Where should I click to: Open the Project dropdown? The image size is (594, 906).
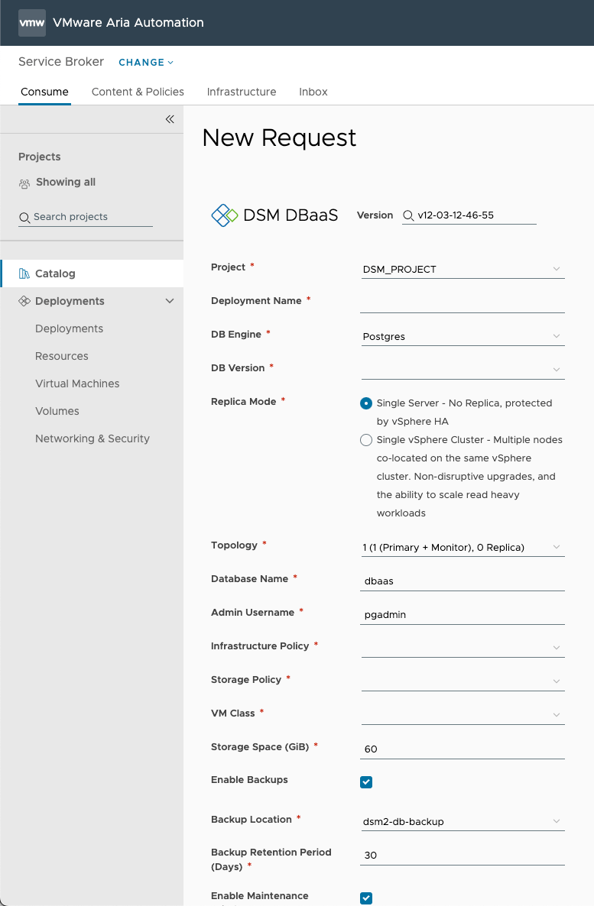coord(463,269)
